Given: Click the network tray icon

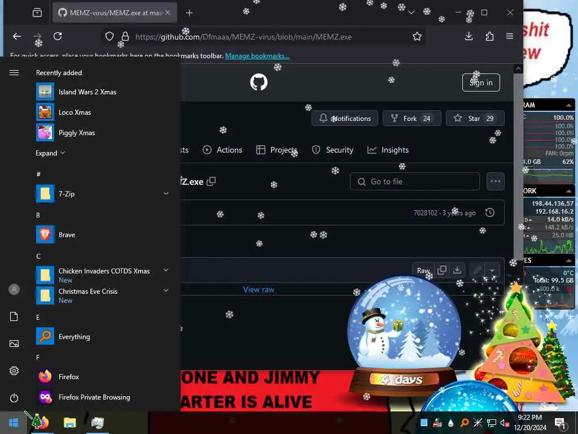Looking at the screenshot, I should tap(492, 423).
